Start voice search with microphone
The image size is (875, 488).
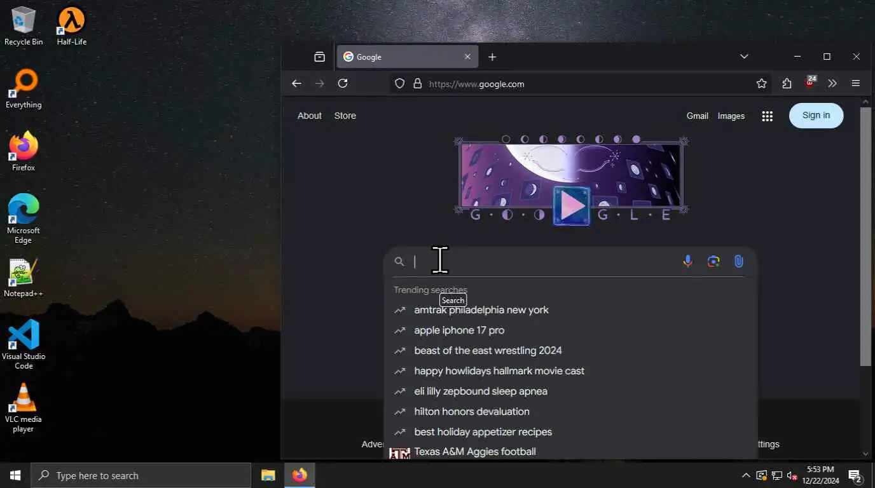pos(687,261)
